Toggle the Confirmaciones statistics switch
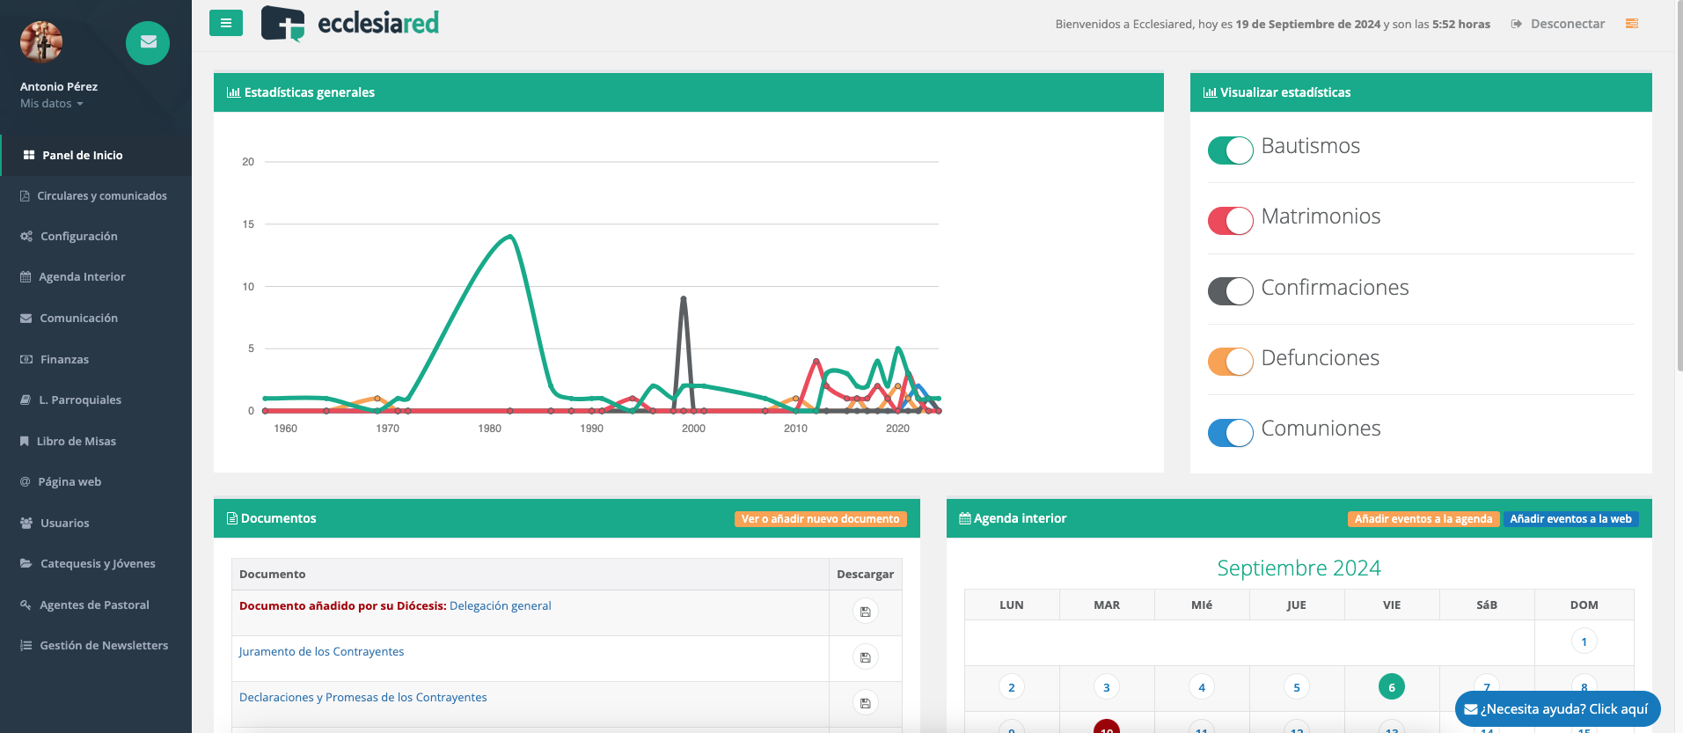The image size is (1683, 733). [x=1231, y=291]
